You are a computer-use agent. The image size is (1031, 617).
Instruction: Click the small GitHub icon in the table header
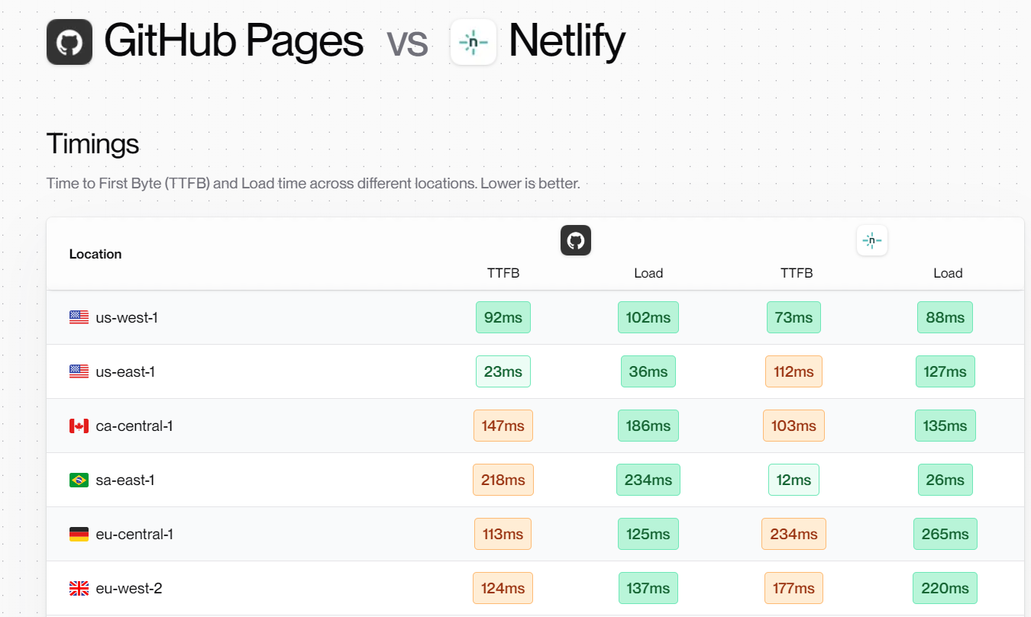(x=576, y=240)
